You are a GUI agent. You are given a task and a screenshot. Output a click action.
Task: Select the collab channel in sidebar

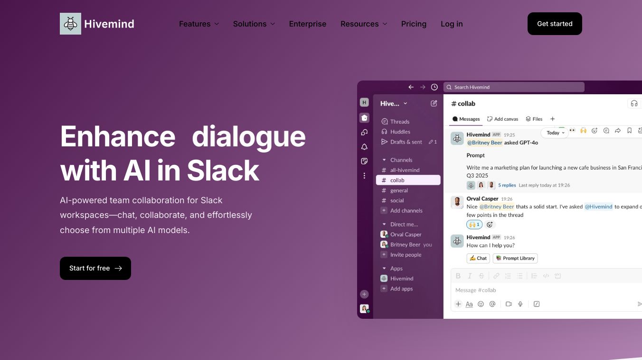click(x=408, y=180)
